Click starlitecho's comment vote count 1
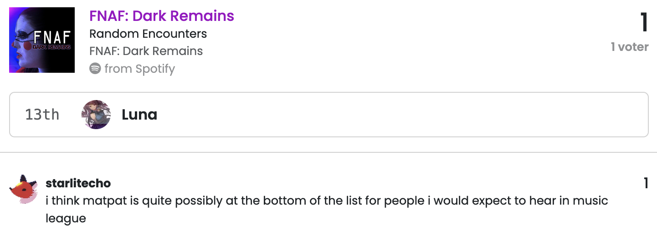The height and width of the screenshot is (231, 657). 646,183
